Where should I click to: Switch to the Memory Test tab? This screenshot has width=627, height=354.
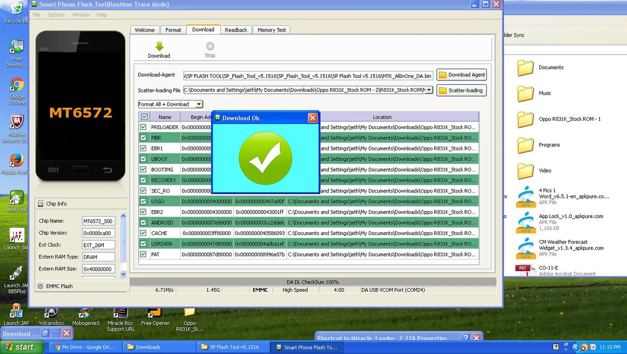[x=272, y=30]
